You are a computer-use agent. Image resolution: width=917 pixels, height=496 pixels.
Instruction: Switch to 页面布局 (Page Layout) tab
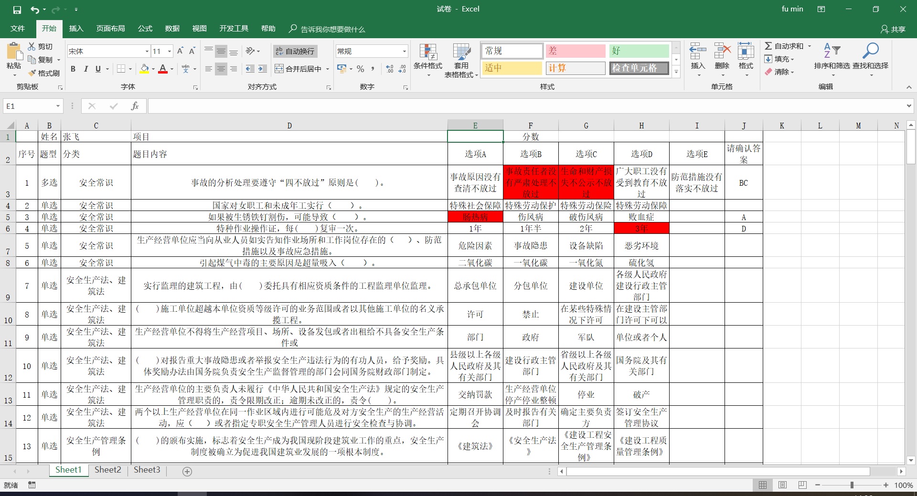(x=110, y=29)
